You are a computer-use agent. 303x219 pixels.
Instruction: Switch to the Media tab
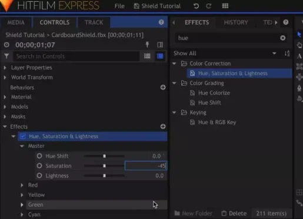pos(16,22)
